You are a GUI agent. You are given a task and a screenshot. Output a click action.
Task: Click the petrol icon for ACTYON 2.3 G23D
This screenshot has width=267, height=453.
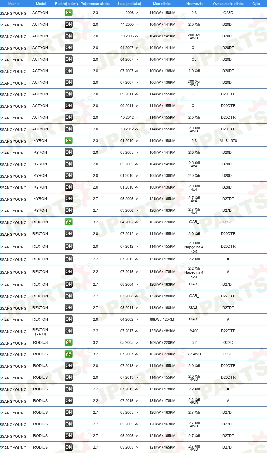(x=69, y=13)
